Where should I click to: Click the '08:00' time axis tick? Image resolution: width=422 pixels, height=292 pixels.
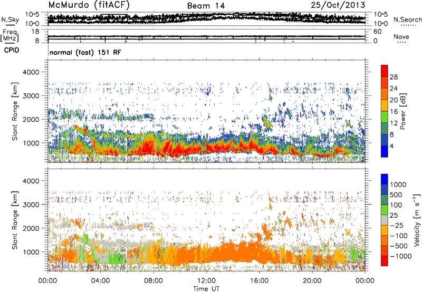coord(154,280)
